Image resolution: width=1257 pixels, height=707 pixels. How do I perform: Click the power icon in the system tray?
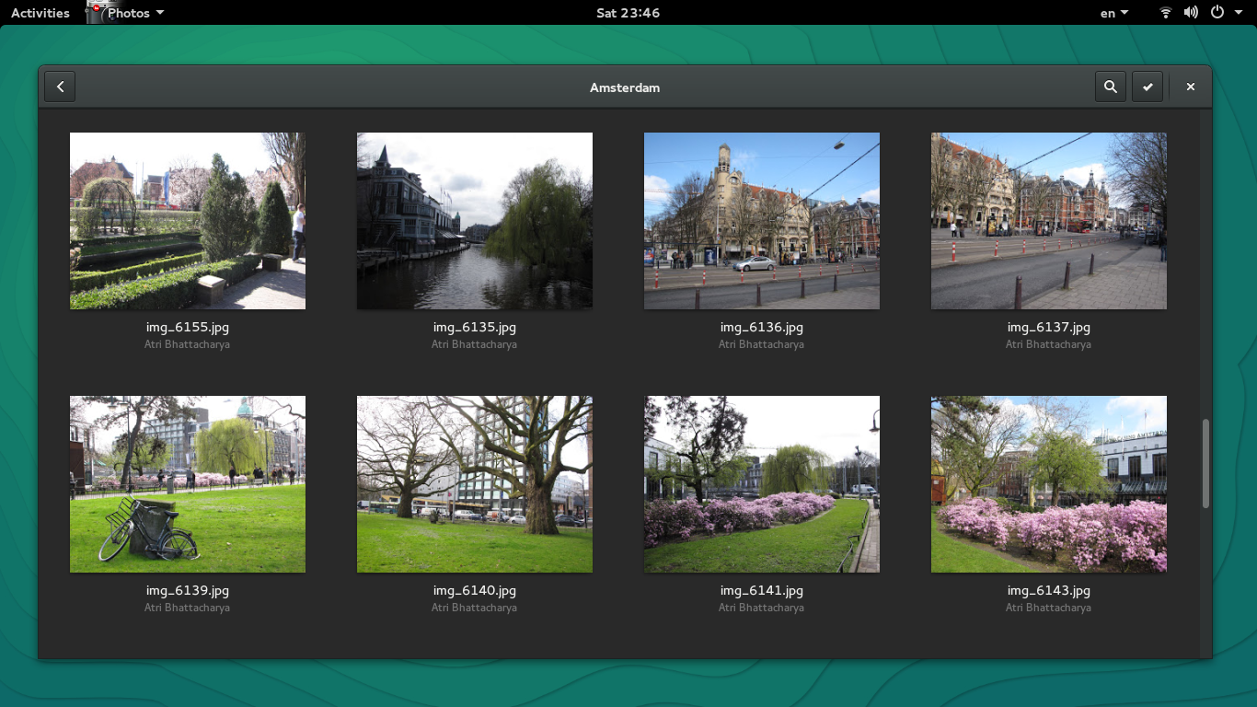pyautogui.click(x=1217, y=12)
